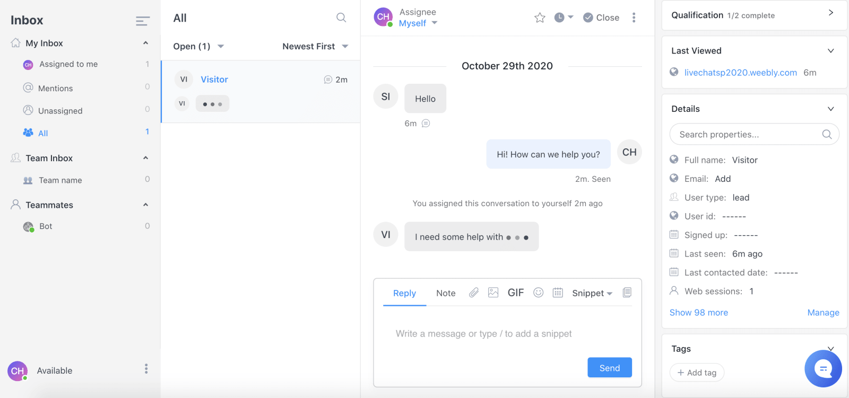Search conversations with the magnifier icon
The height and width of the screenshot is (398, 849).
pos(341,17)
